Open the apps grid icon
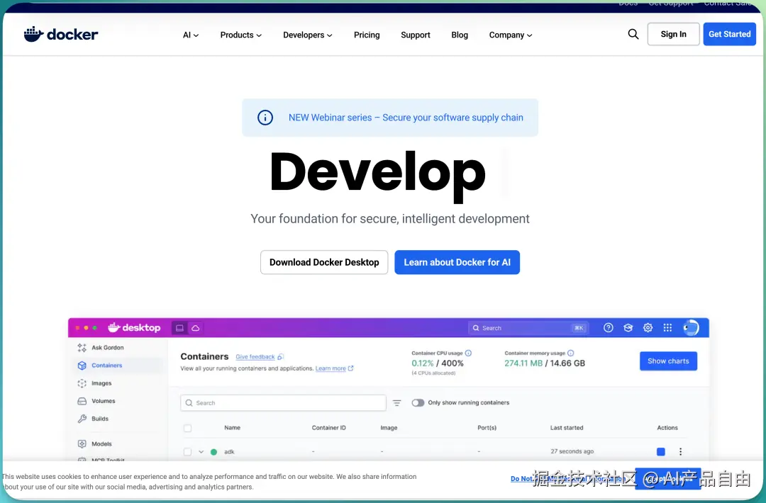The image size is (766, 503). (x=667, y=328)
